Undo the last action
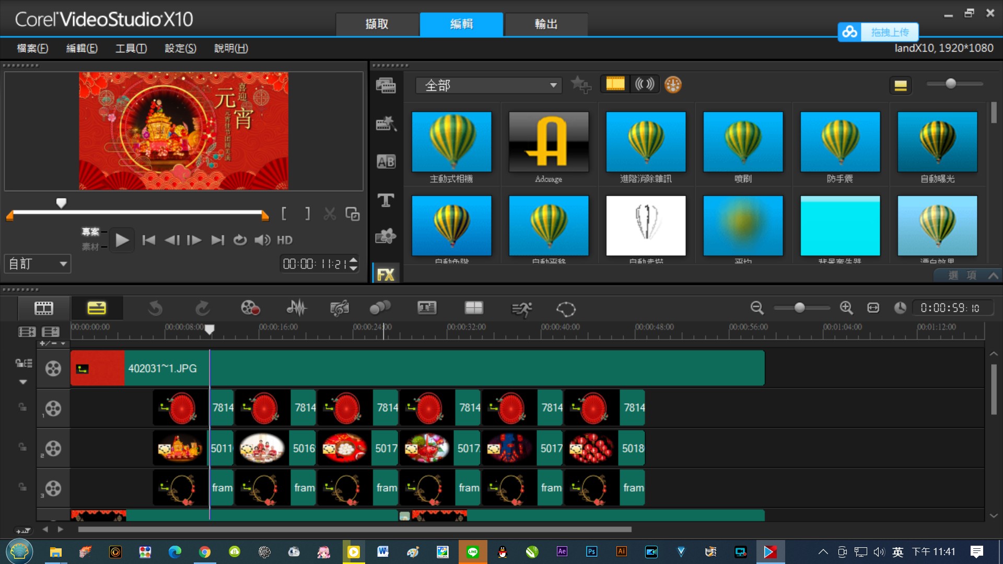The height and width of the screenshot is (564, 1003). (155, 309)
